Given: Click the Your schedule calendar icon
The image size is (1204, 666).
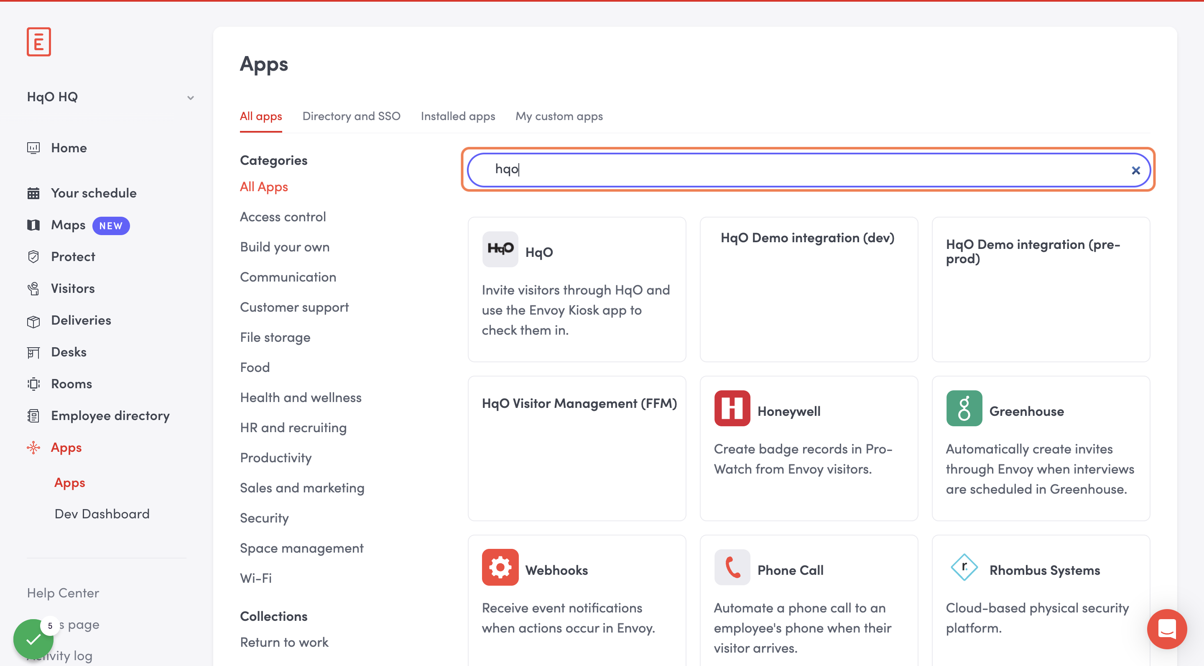Looking at the screenshot, I should coord(33,193).
